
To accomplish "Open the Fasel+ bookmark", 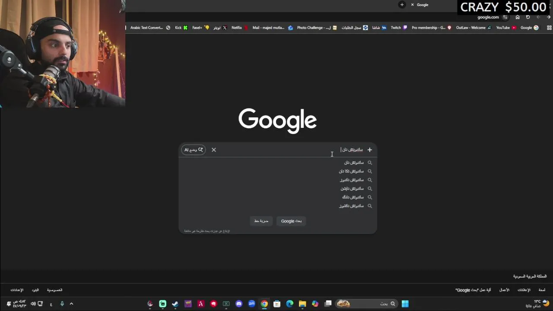I will pos(200,28).
